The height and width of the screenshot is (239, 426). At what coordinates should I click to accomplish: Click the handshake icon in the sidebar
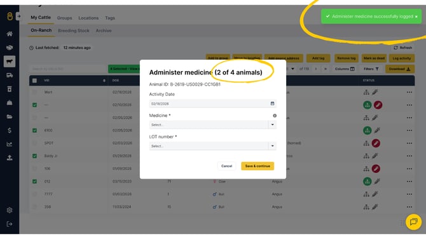(x=10, y=48)
